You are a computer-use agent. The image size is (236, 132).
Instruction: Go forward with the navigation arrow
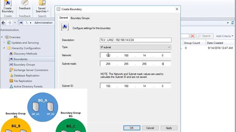tap(10, 23)
